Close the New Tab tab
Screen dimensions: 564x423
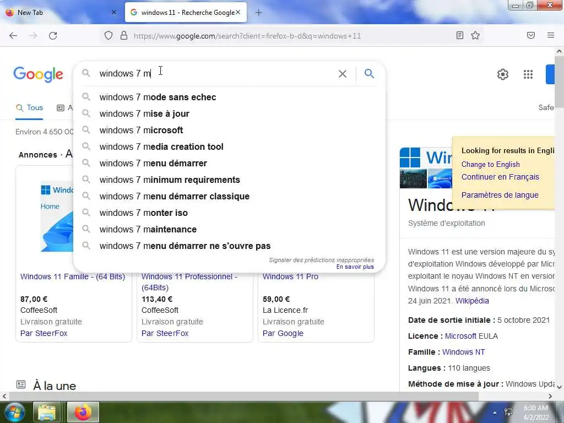pos(114,12)
